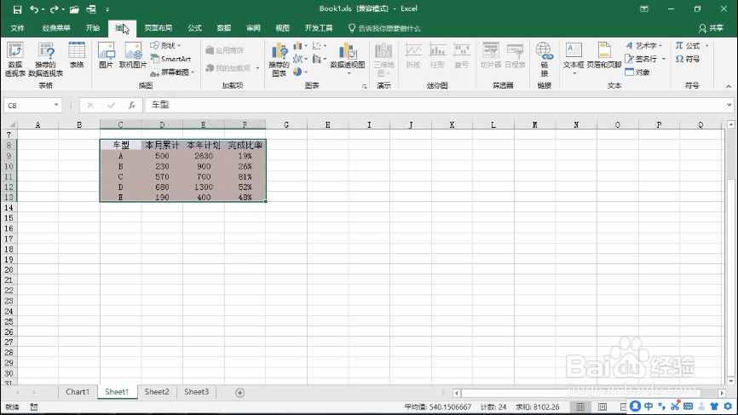Click the Save icon in the quick access toolbar
The image size is (738, 415).
point(17,9)
